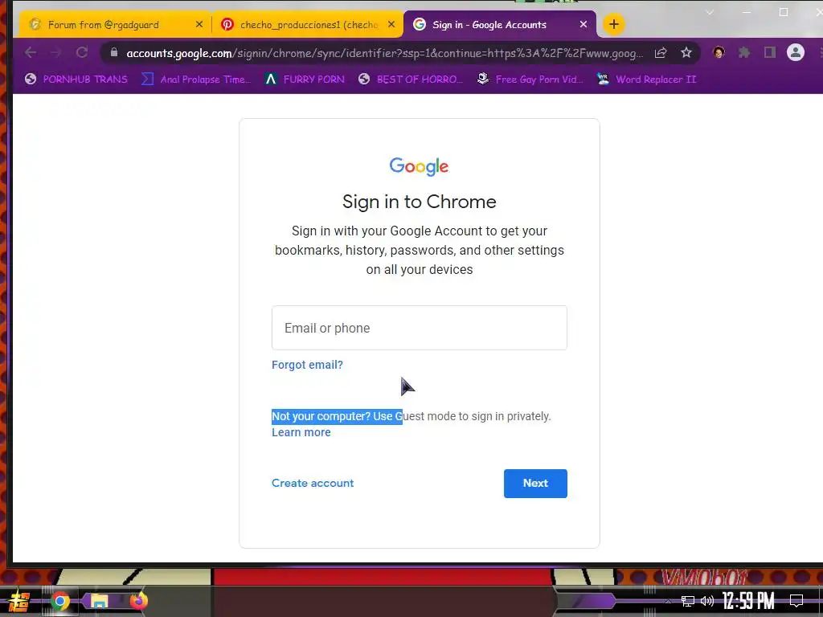
Task: Click the Google logo
Action: 419,166
